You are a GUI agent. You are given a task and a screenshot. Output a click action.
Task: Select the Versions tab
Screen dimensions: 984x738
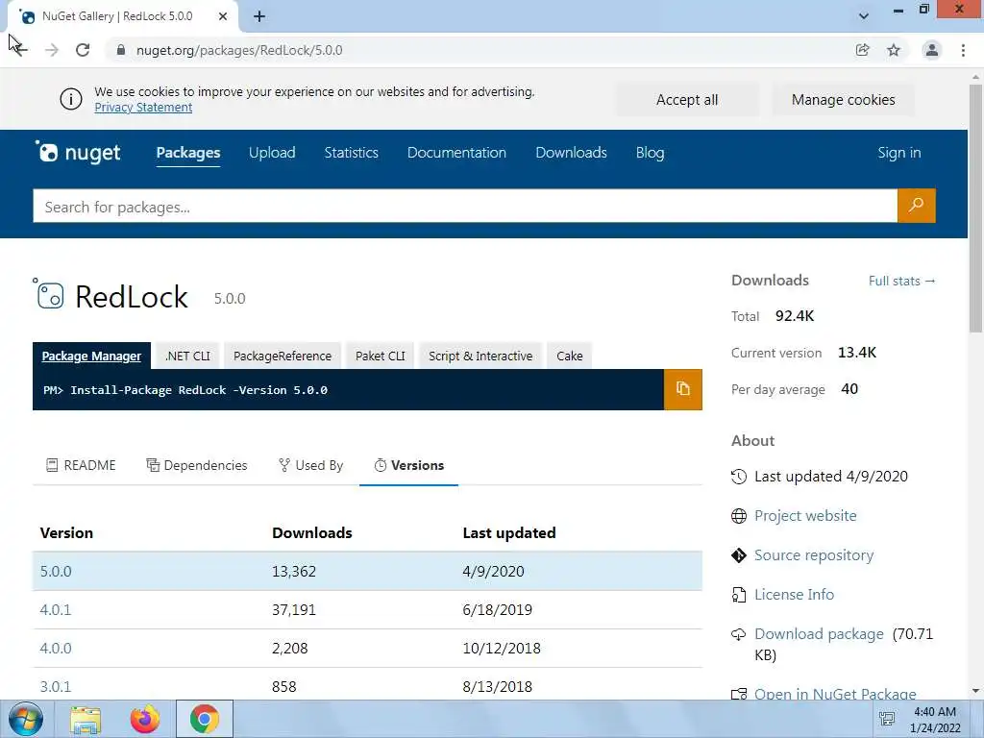pos(408,465)
